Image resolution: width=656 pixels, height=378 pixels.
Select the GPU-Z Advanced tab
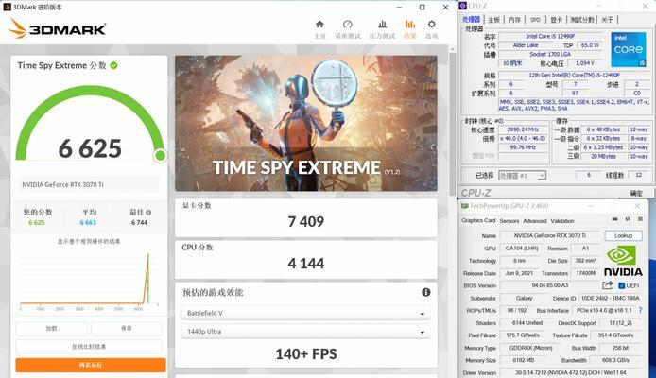click(x=535, y=221)
